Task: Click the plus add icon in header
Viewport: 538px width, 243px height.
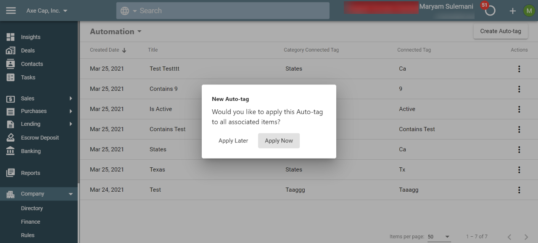Action: [513, 11]
